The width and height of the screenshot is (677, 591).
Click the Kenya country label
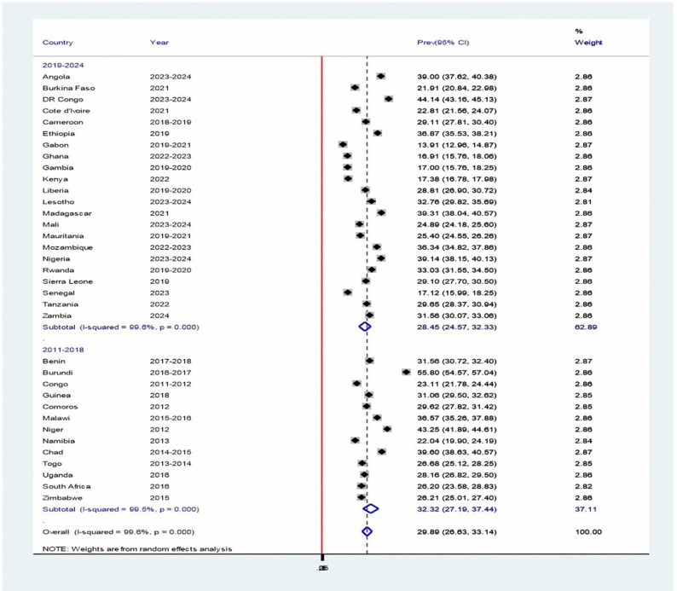click(x=55, y=179)
